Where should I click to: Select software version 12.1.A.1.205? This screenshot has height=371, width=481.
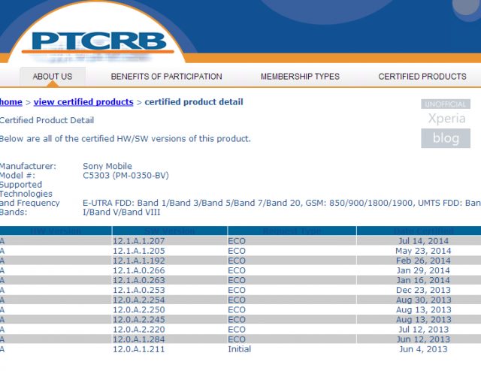(x=138, y=251)
